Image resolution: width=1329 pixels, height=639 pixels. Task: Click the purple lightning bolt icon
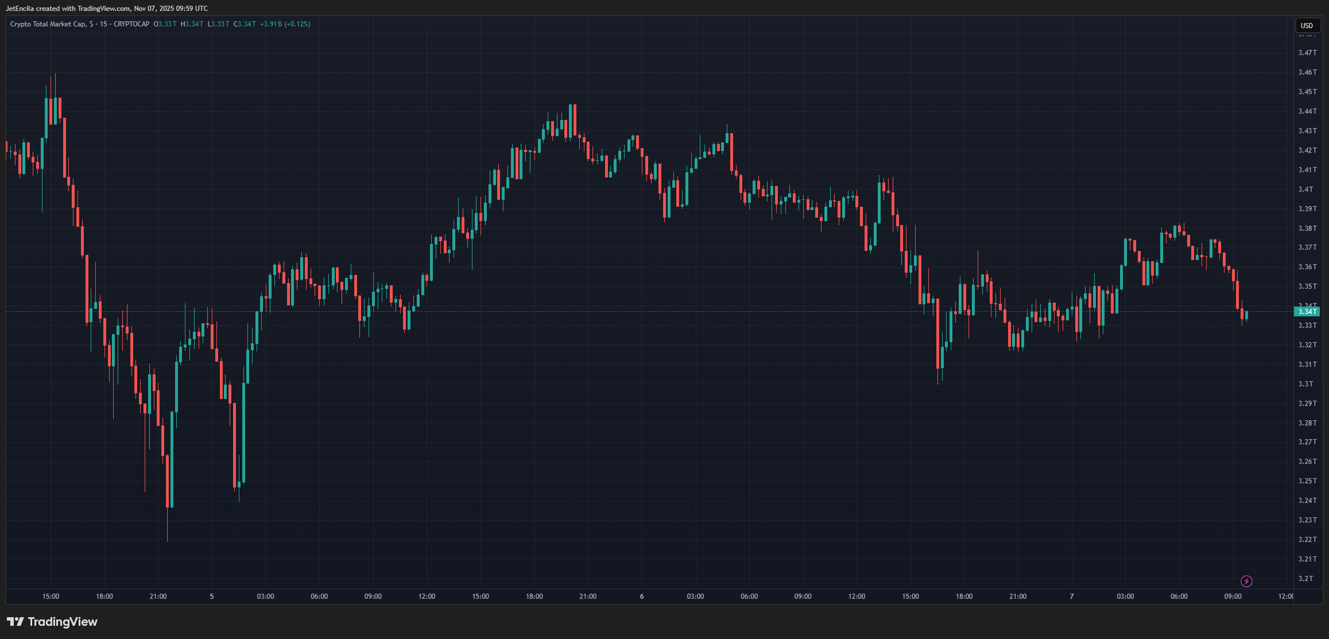(x=1246, y=581)
